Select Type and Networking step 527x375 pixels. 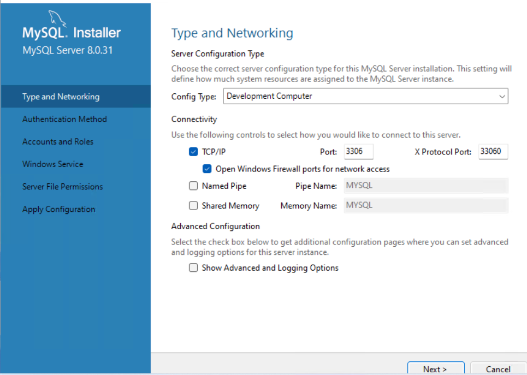pos(61,97)
